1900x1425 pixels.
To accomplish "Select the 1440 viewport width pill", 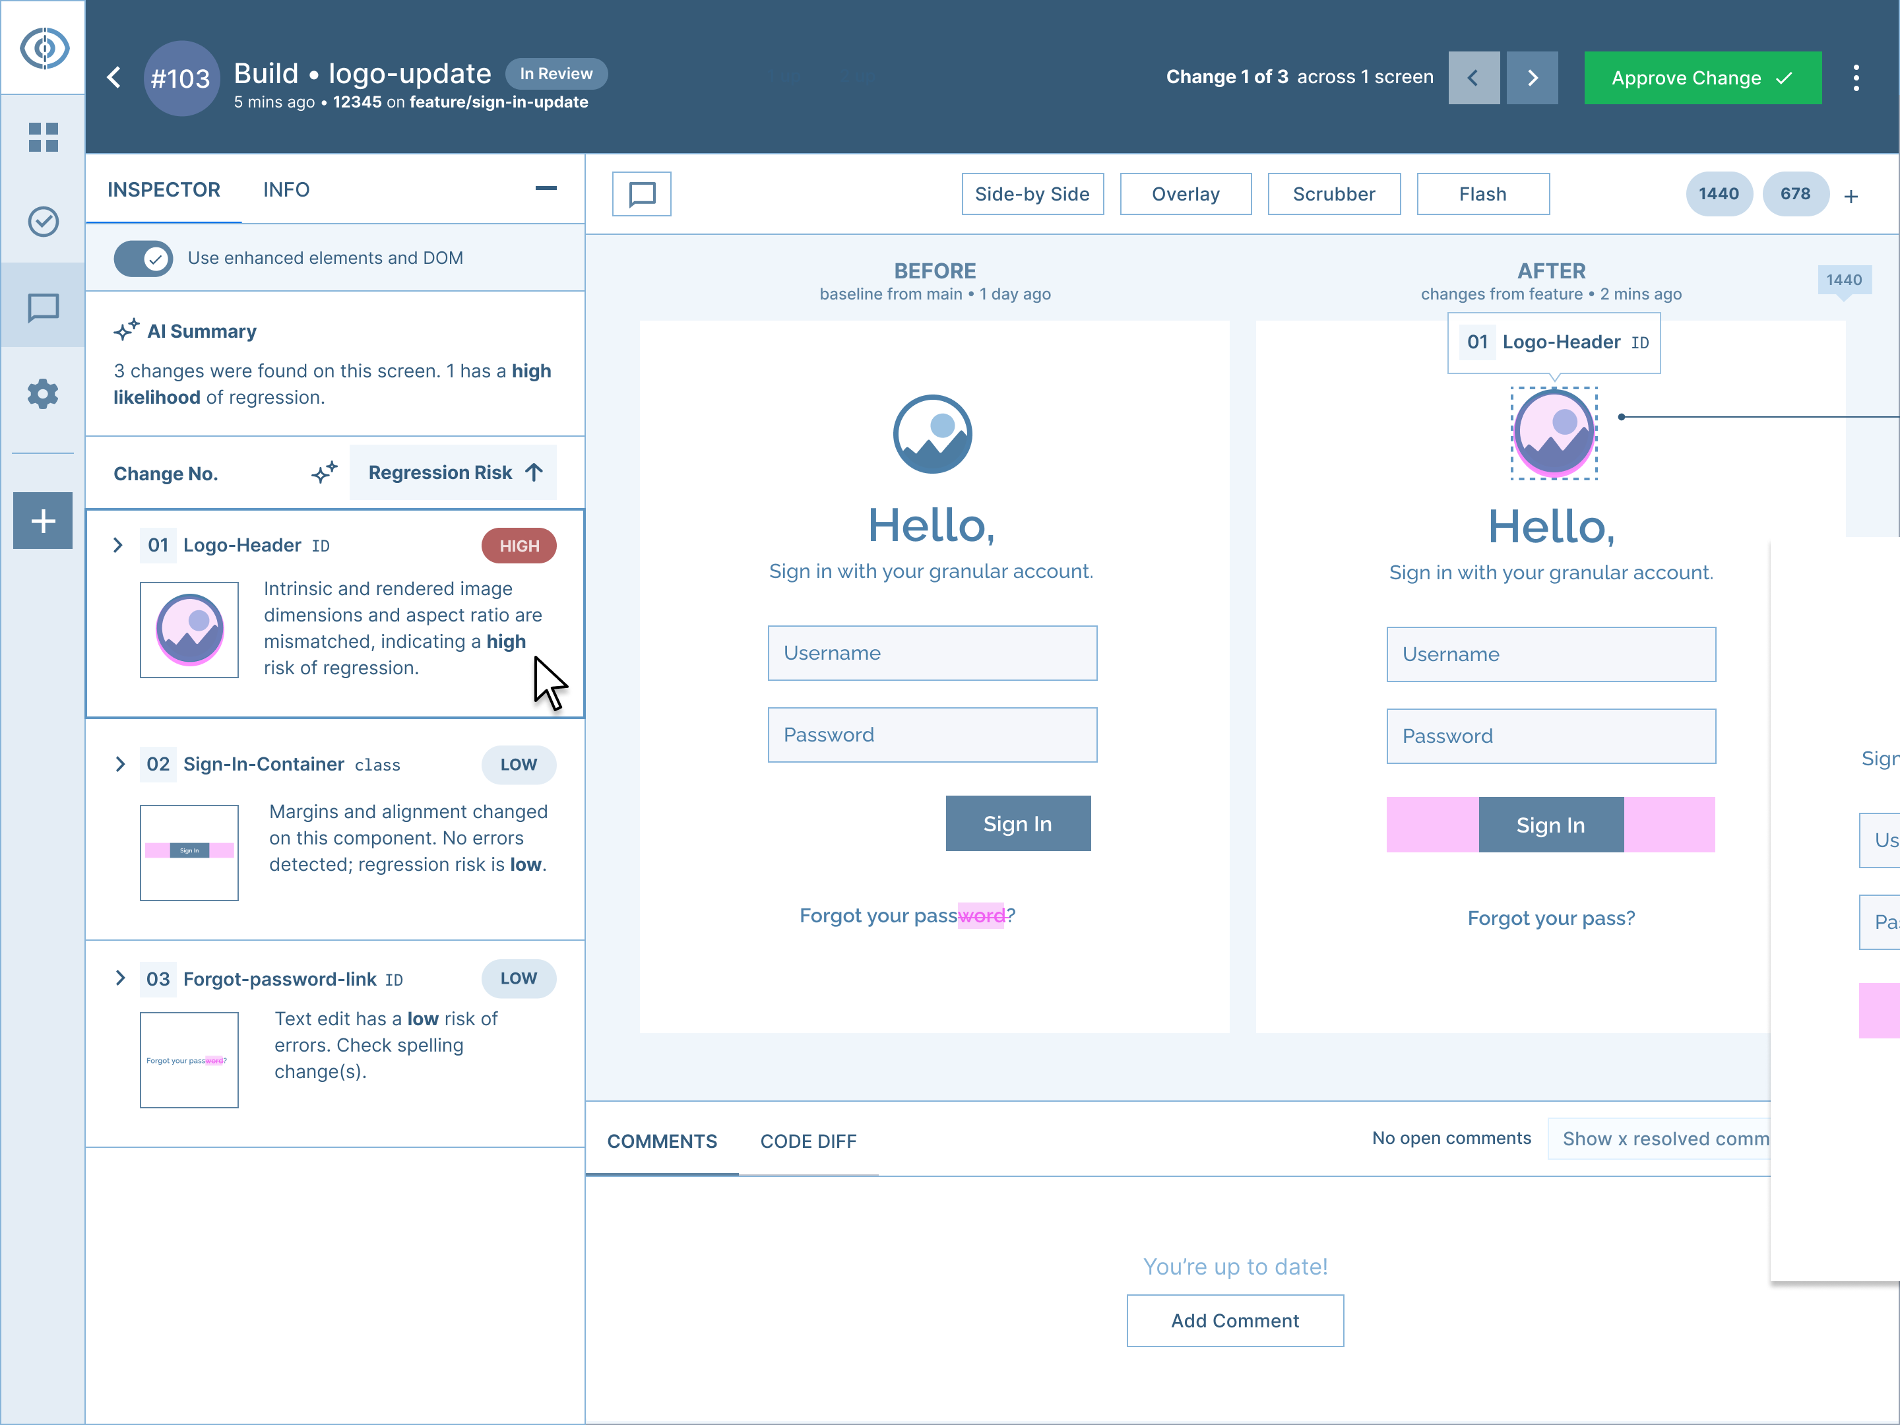I will pyautogui.click(x=1718, y=194).
